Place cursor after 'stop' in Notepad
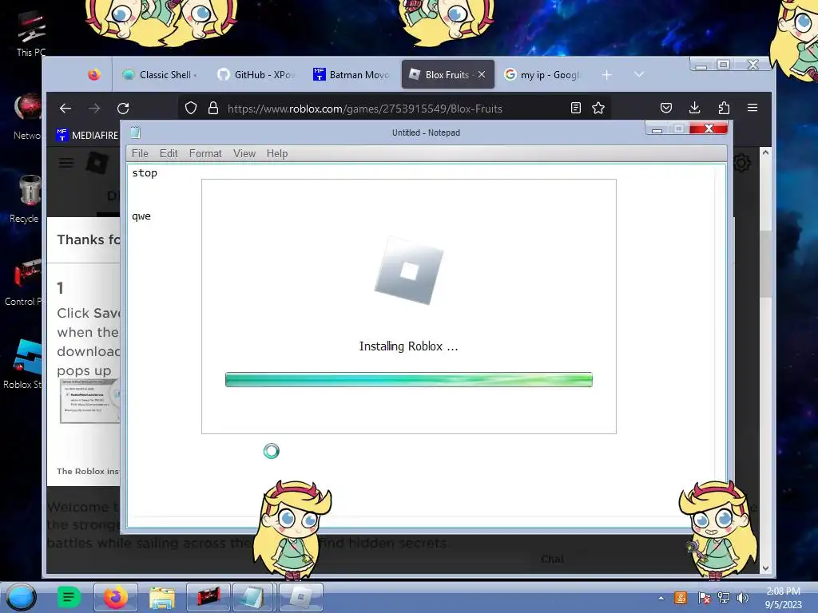Image resolution: width=818 pixels, height=613 pixels. point(157,173)
